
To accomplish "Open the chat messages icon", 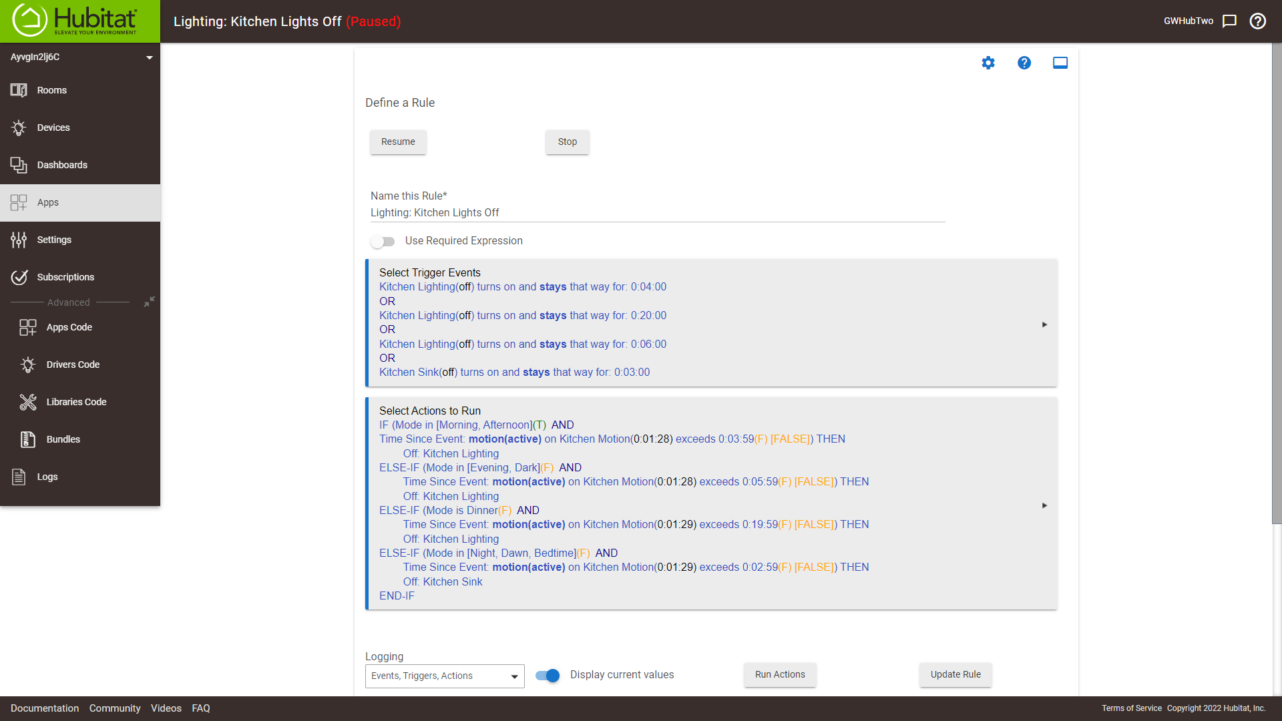I will 1230,21.
